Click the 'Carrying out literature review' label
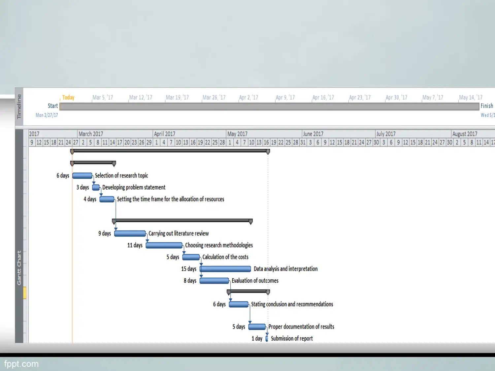Viewport: 495px width, 371px height. tap(179, 233)
